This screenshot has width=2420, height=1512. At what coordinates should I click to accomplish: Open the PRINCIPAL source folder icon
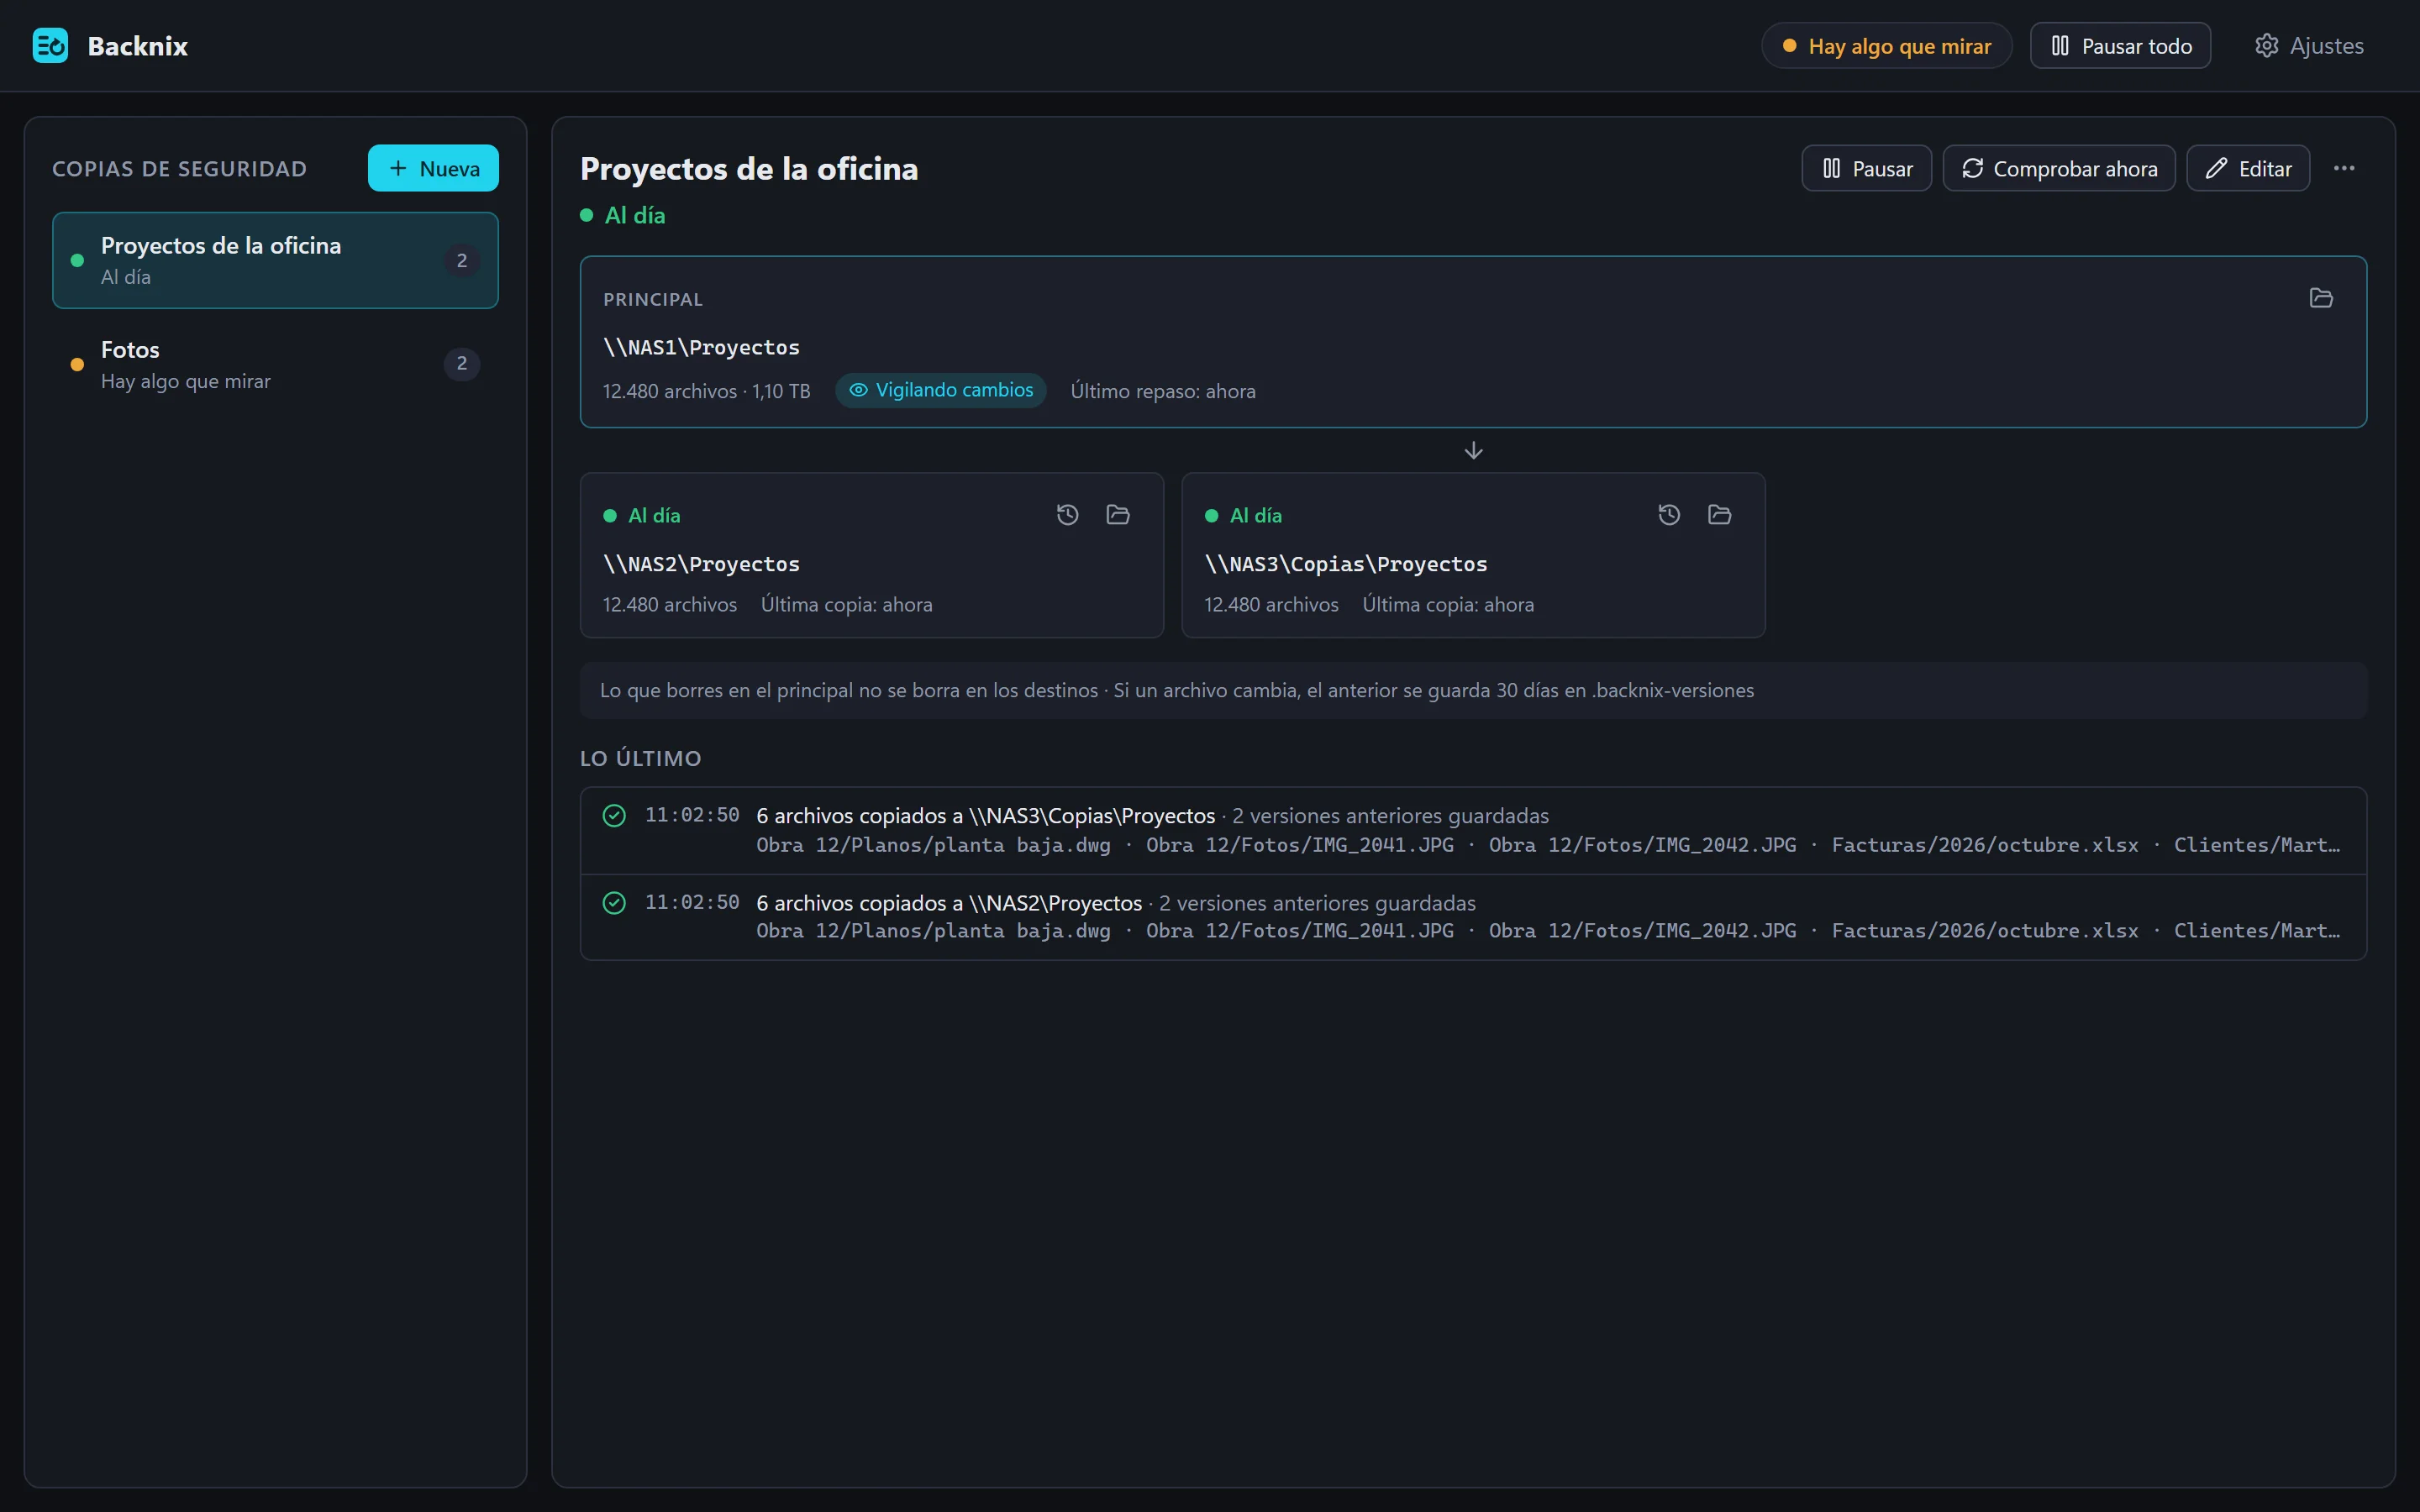click(2320, 298)
